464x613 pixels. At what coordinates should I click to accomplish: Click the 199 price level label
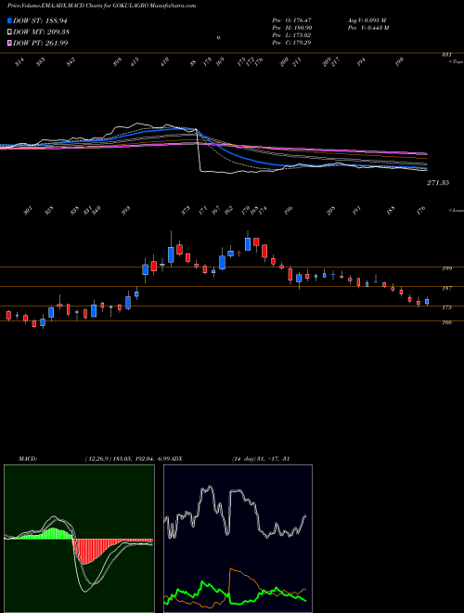tap(446, 268)
